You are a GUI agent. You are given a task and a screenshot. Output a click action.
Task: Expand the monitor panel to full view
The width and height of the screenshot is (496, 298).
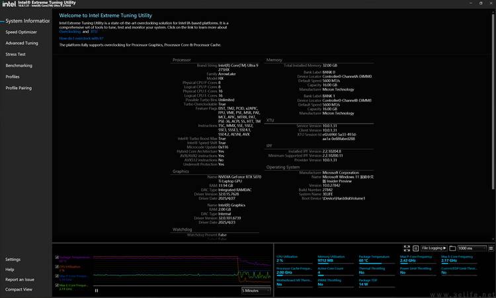pyautogui.click(x=407, y=248)
